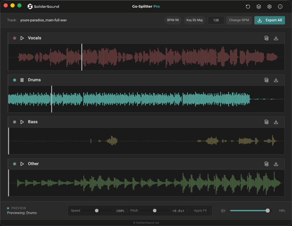Click the reset/refresh icon in title bar

[248, 7]
